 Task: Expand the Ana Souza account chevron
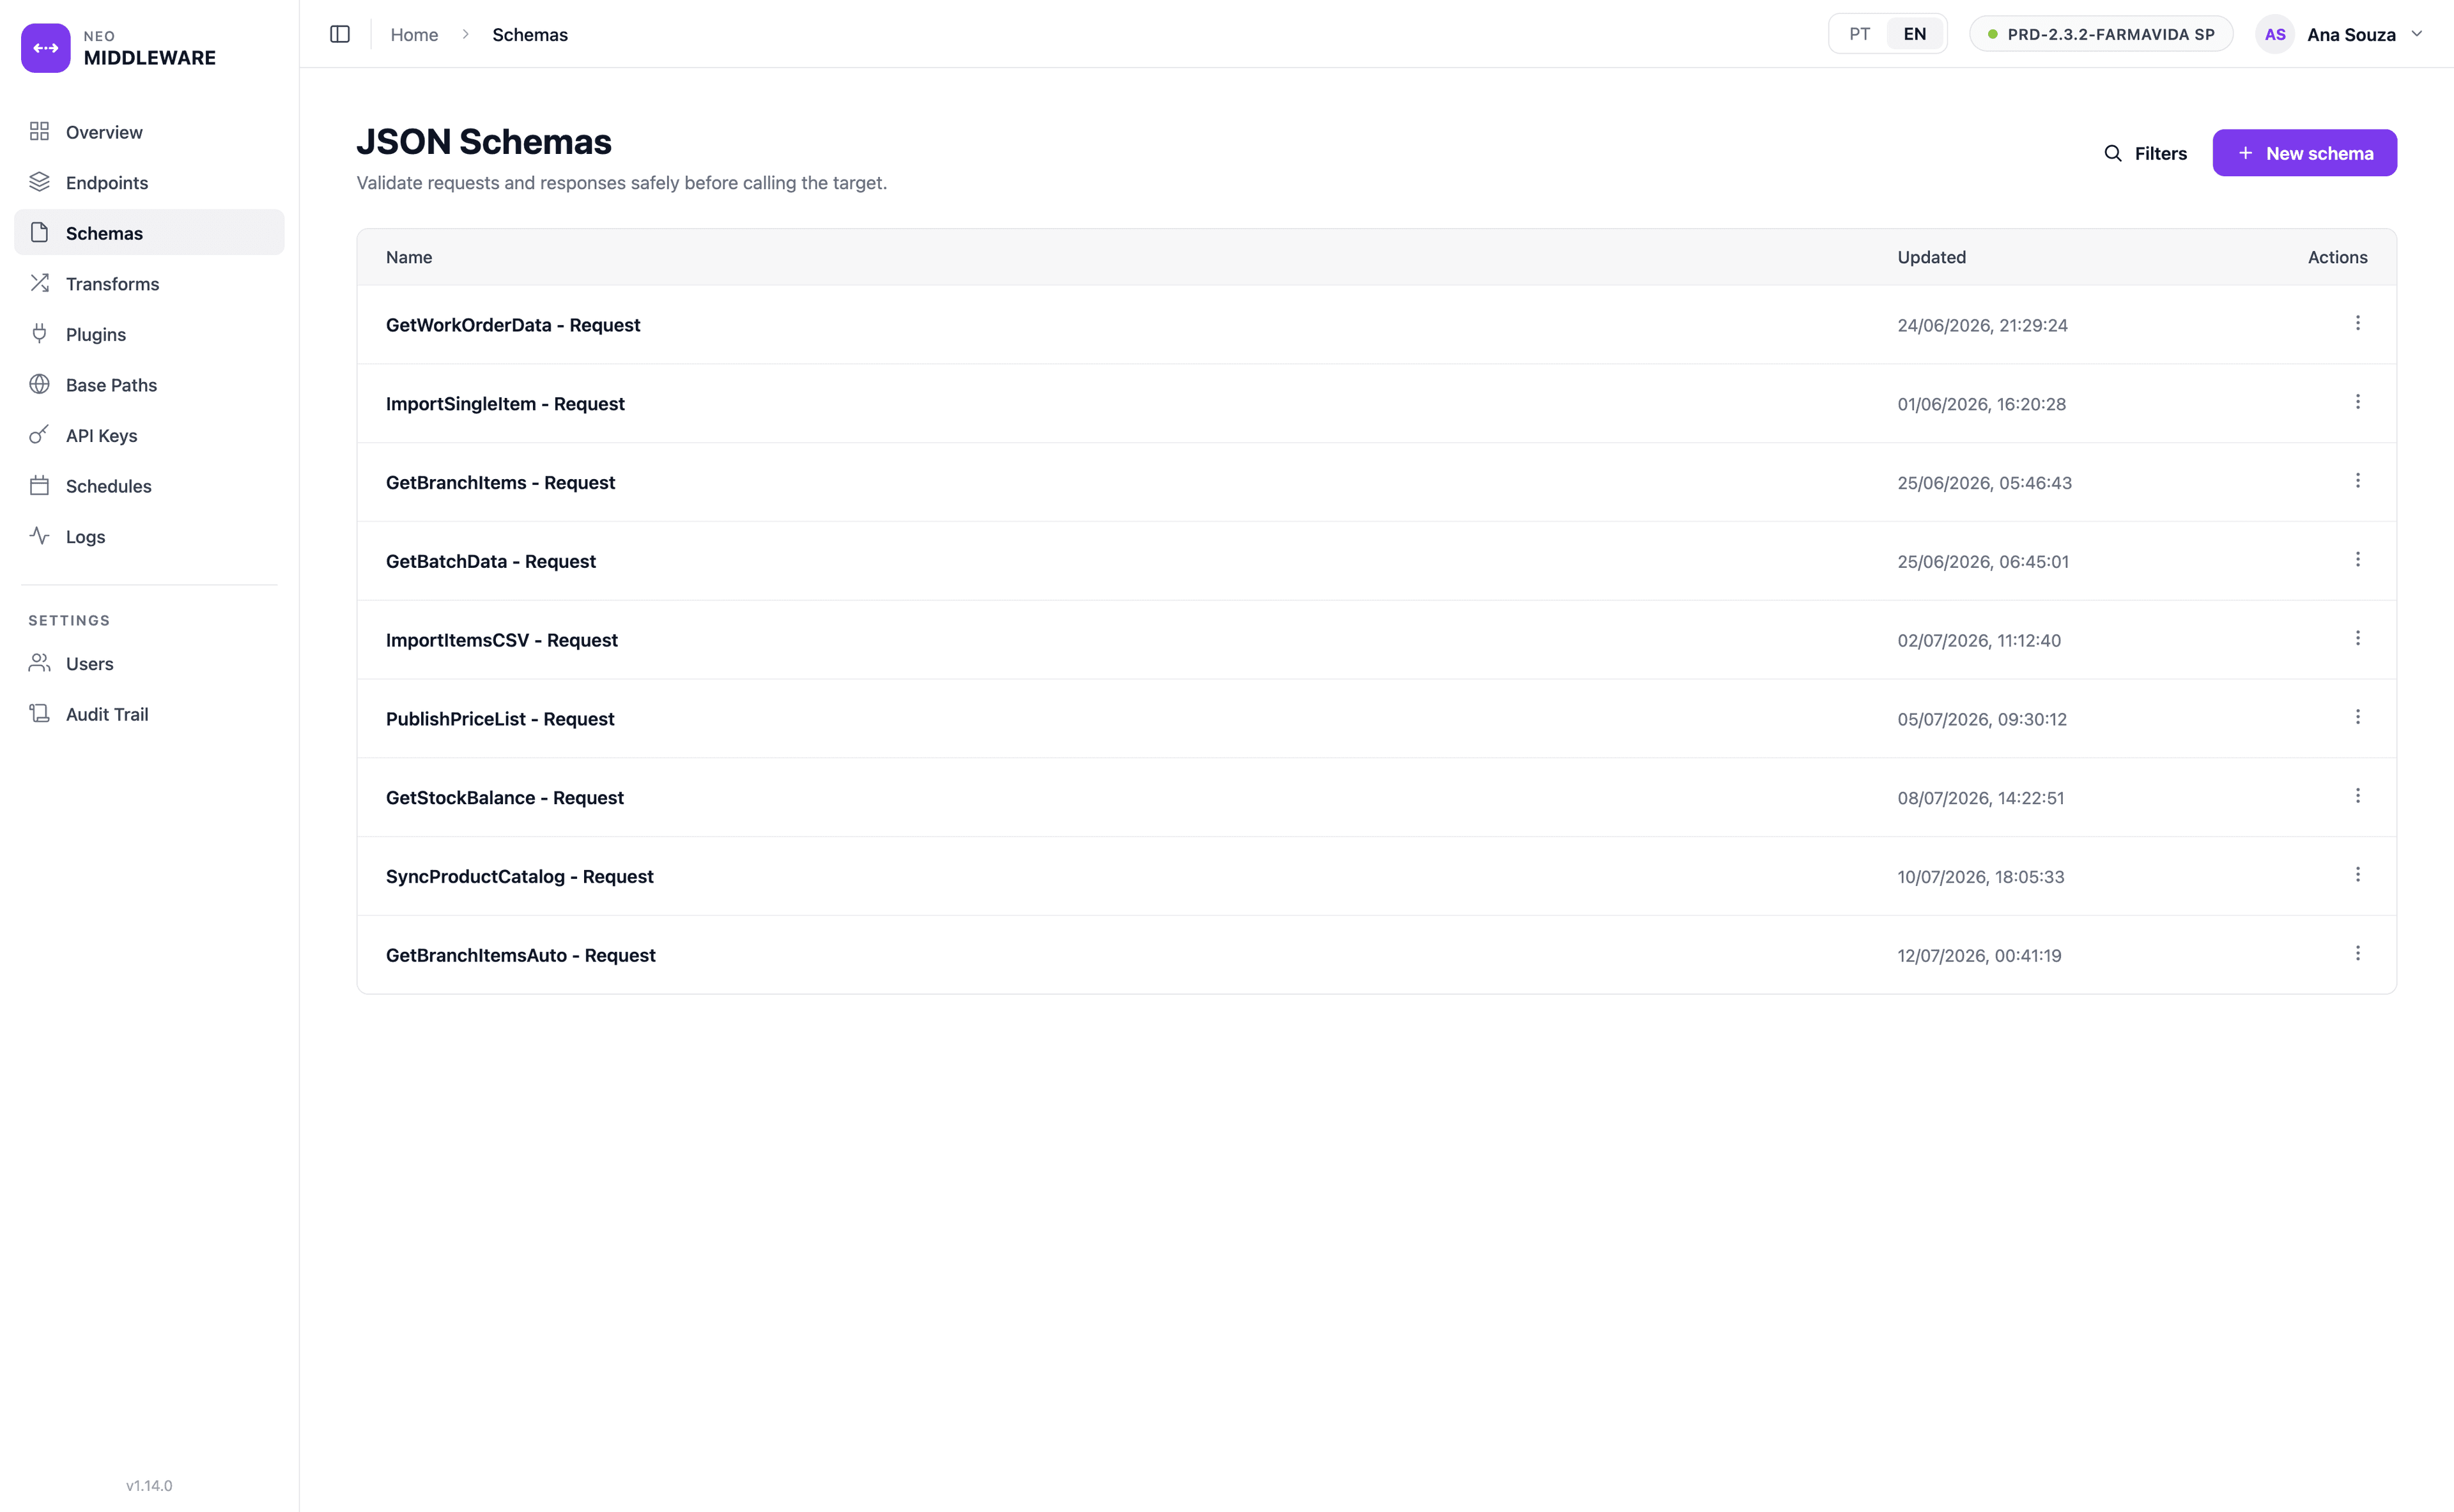(2418, 34)
